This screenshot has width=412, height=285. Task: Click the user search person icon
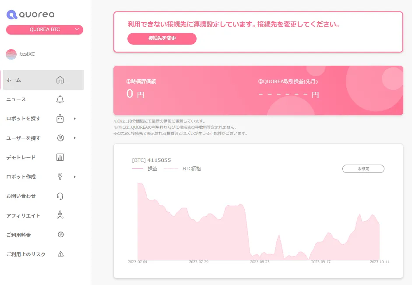[60, 138]
